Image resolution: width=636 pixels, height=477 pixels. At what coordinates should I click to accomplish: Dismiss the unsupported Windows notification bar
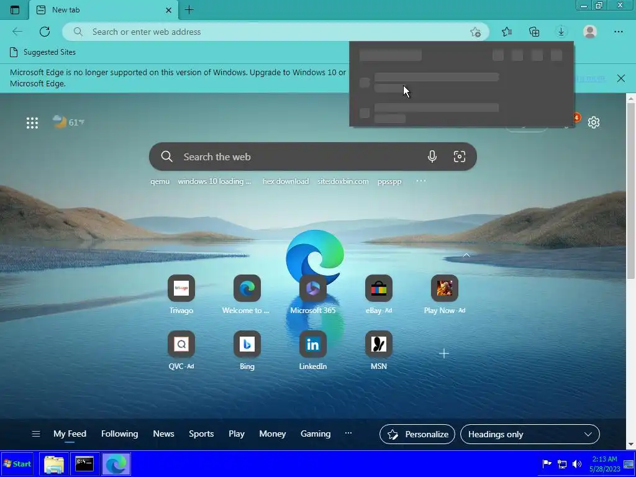click(620, 78)
